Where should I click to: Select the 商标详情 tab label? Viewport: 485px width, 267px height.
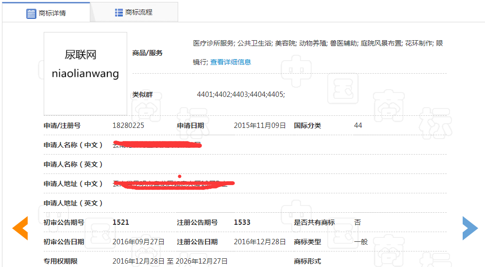[52, 13]
